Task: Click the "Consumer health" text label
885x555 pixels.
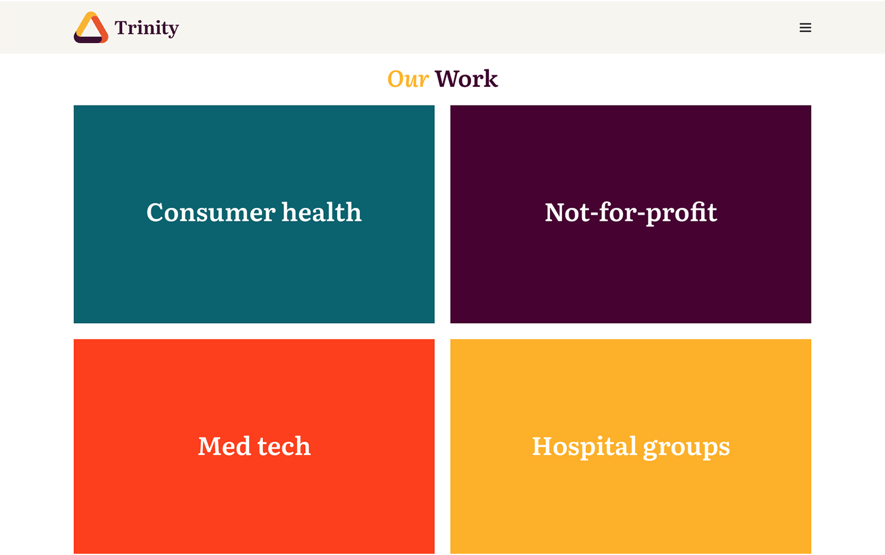Action: click(254, 213)
